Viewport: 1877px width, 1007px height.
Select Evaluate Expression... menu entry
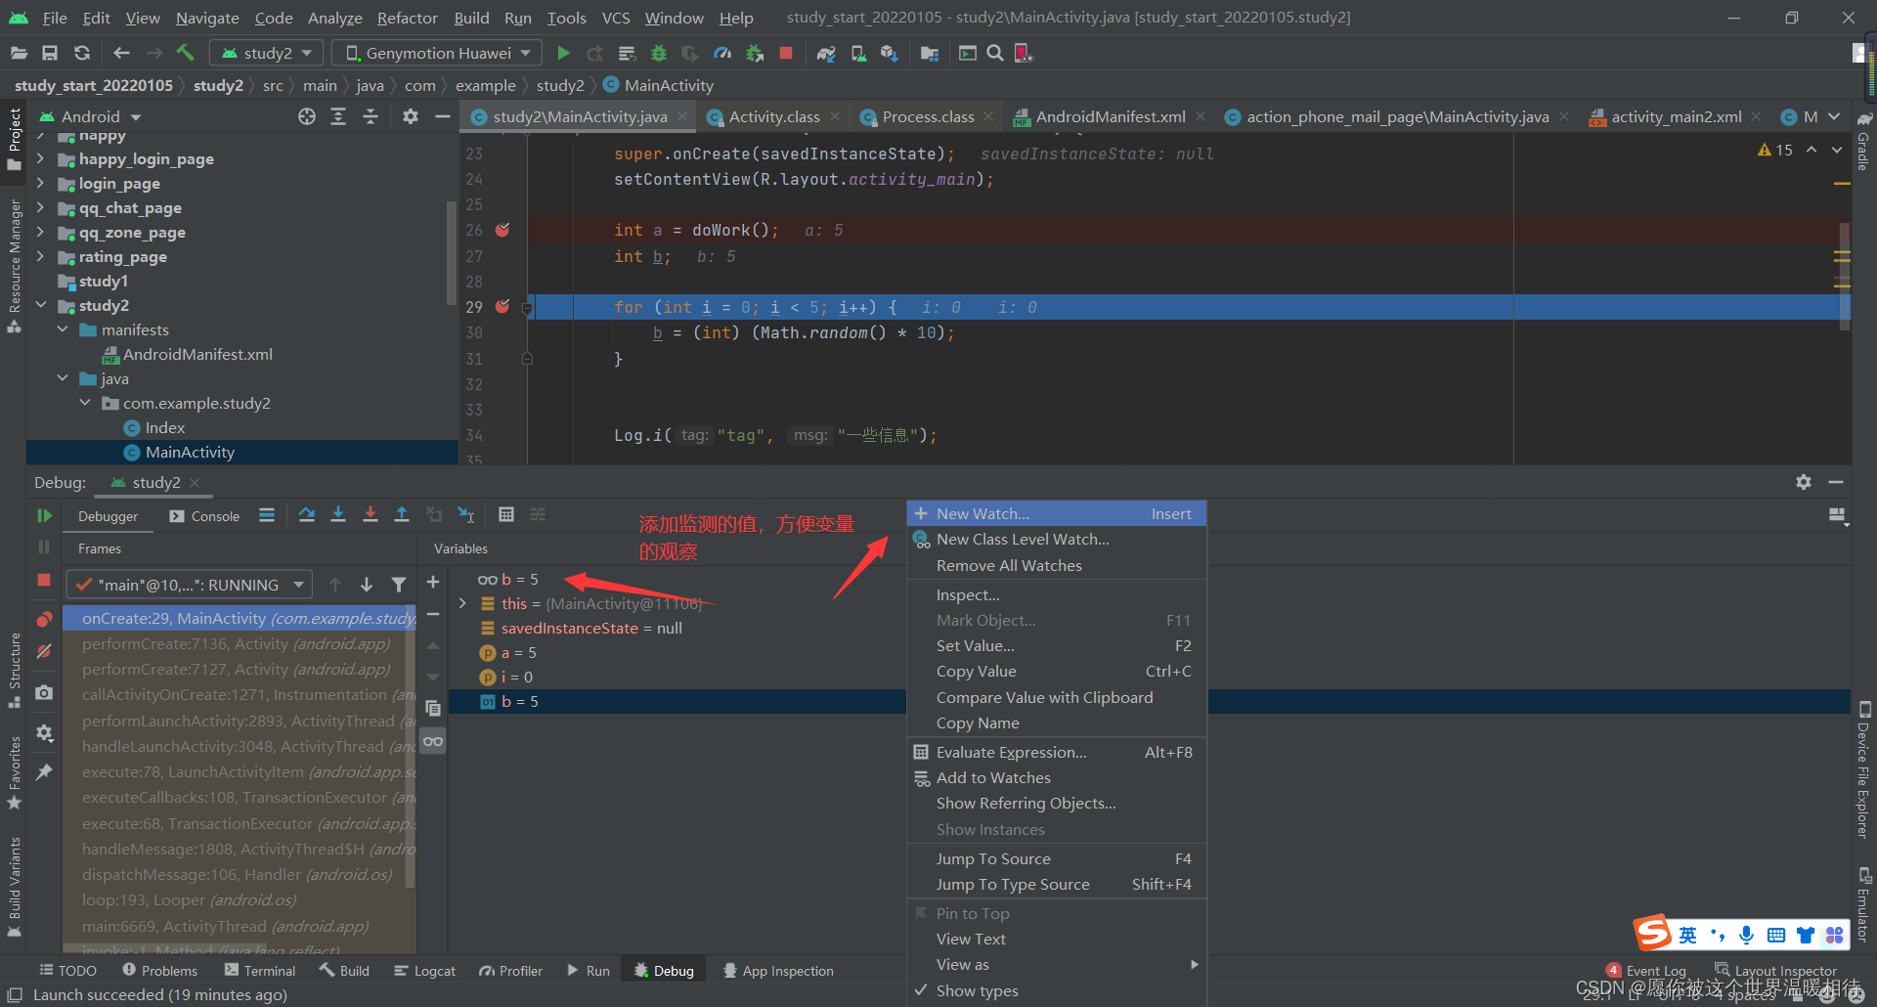pyautogui.click(x=1056, y=752)
